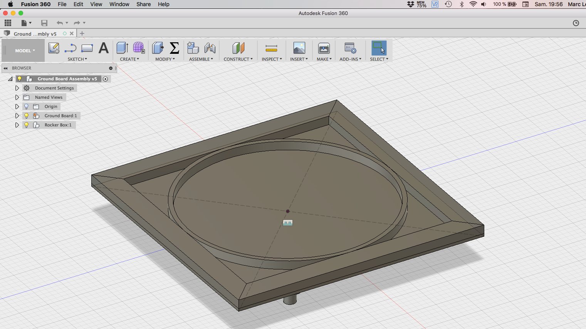Collapse the Browser panel with double arrows
Image resolution: width=586 pixels, height=329 pixels.
pos(5,68)
